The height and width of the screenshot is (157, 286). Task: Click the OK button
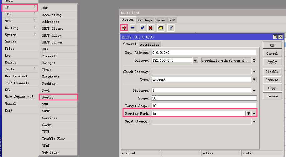coord(272,45)
